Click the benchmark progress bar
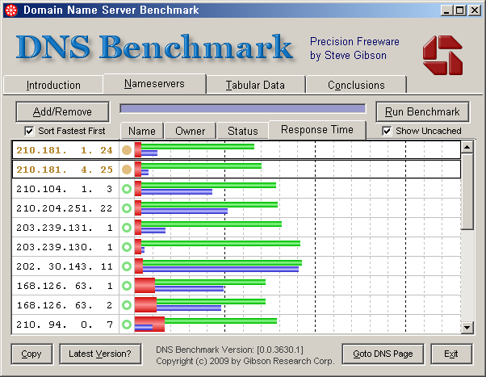This screenshot has width=486, height=377. tap(243, 108)
